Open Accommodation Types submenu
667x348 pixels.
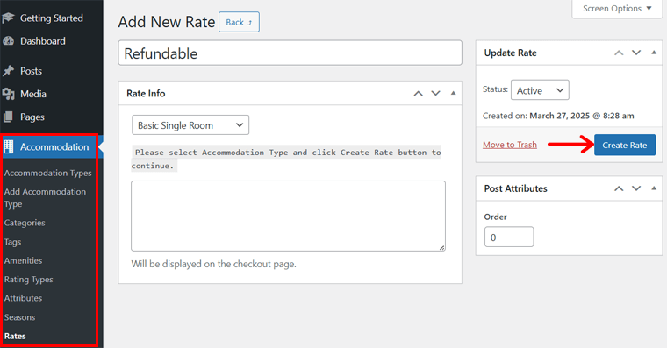(x=48, y=173)
